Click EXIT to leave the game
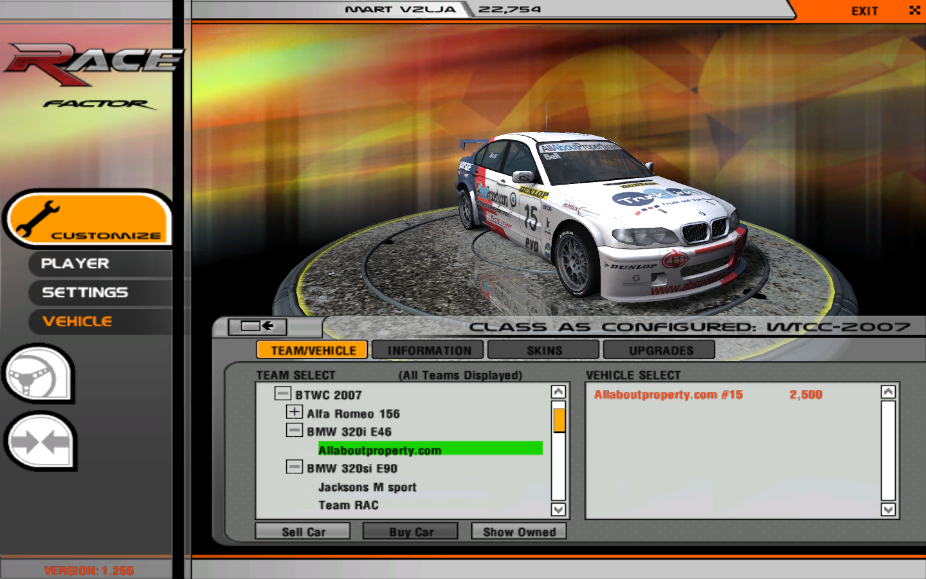The image size is (926, 579). 864,11
